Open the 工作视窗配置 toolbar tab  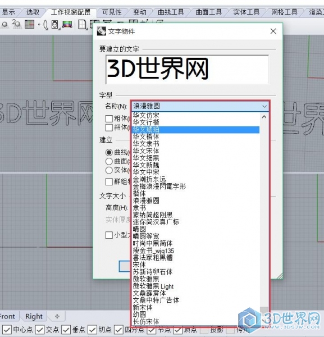(71, 12)
